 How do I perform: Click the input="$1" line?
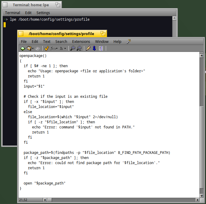pos(34,86)
